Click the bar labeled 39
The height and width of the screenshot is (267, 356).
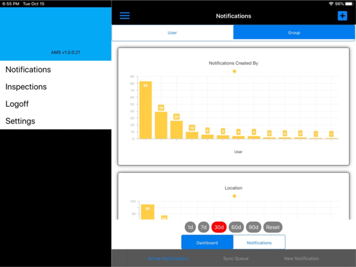(161, 125)
